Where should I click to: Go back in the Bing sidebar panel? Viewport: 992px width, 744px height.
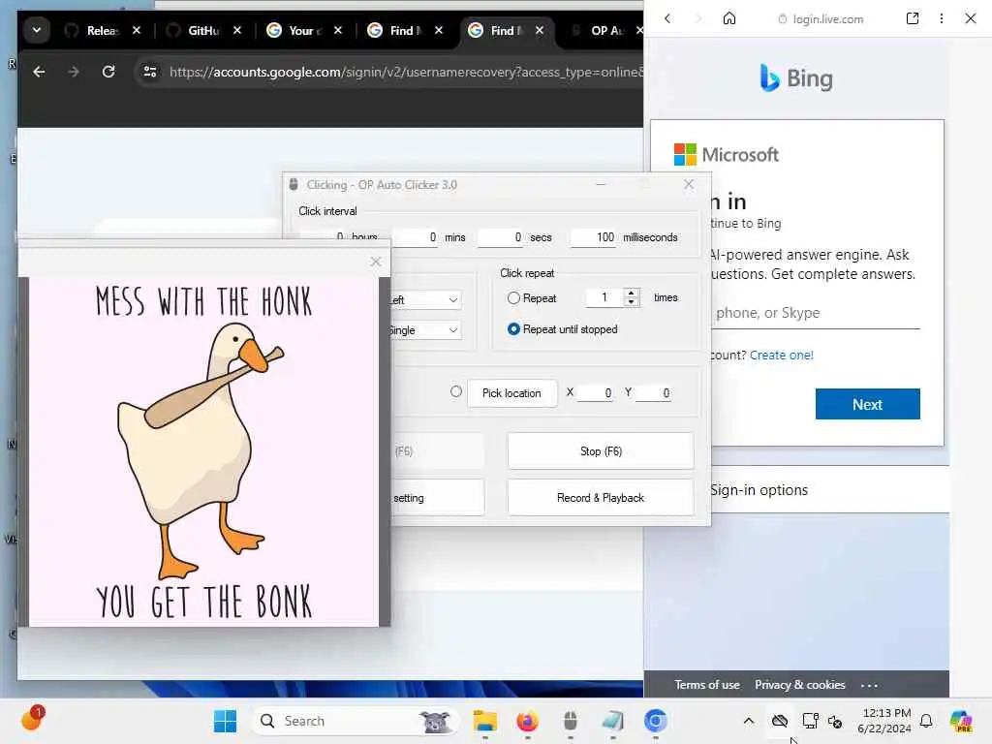[667, 19]
